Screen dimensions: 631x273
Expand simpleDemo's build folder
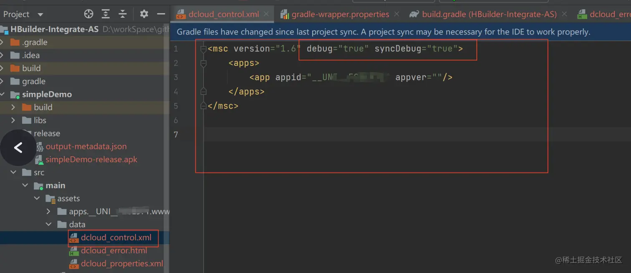click(x=13, y=107)
